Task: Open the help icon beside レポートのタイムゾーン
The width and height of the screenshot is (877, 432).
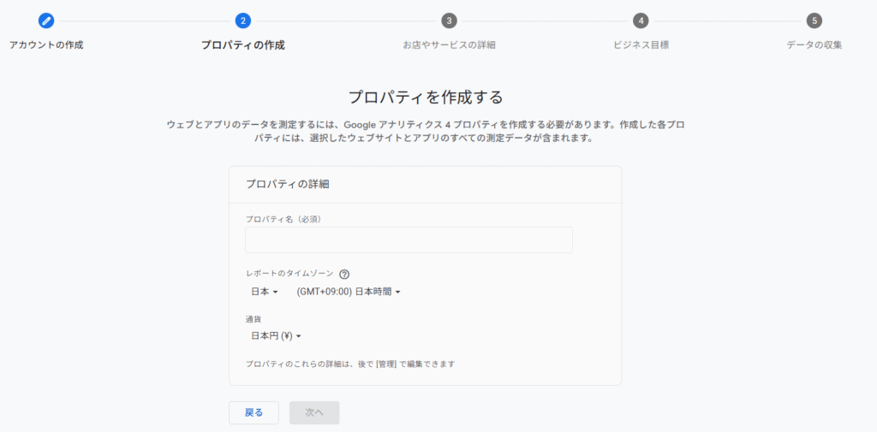Action: tap(344, 274)
